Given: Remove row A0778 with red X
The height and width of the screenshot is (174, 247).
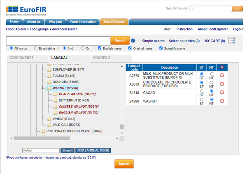Looking at the screenshot, I should 222,75.
